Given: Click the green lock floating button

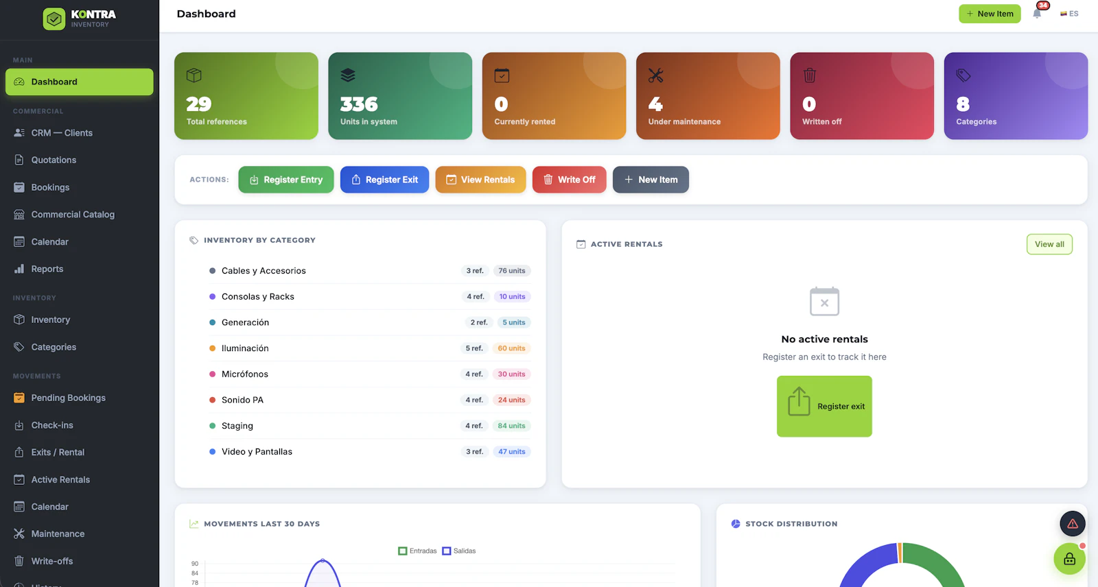Looking at the screenshot, I should click(x=1069, y=559).
